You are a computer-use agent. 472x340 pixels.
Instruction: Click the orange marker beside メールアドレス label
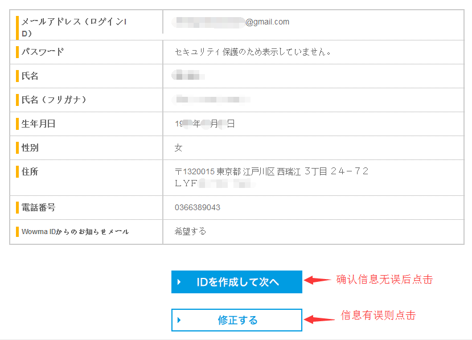tap(17, 27)
